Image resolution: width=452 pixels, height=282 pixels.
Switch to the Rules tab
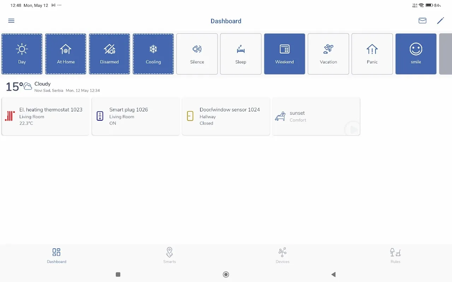395,256
